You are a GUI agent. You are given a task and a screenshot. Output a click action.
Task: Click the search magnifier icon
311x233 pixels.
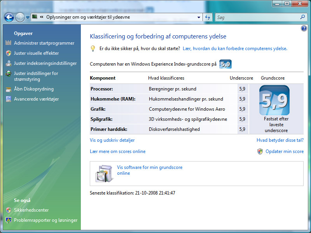coord(302,17)
